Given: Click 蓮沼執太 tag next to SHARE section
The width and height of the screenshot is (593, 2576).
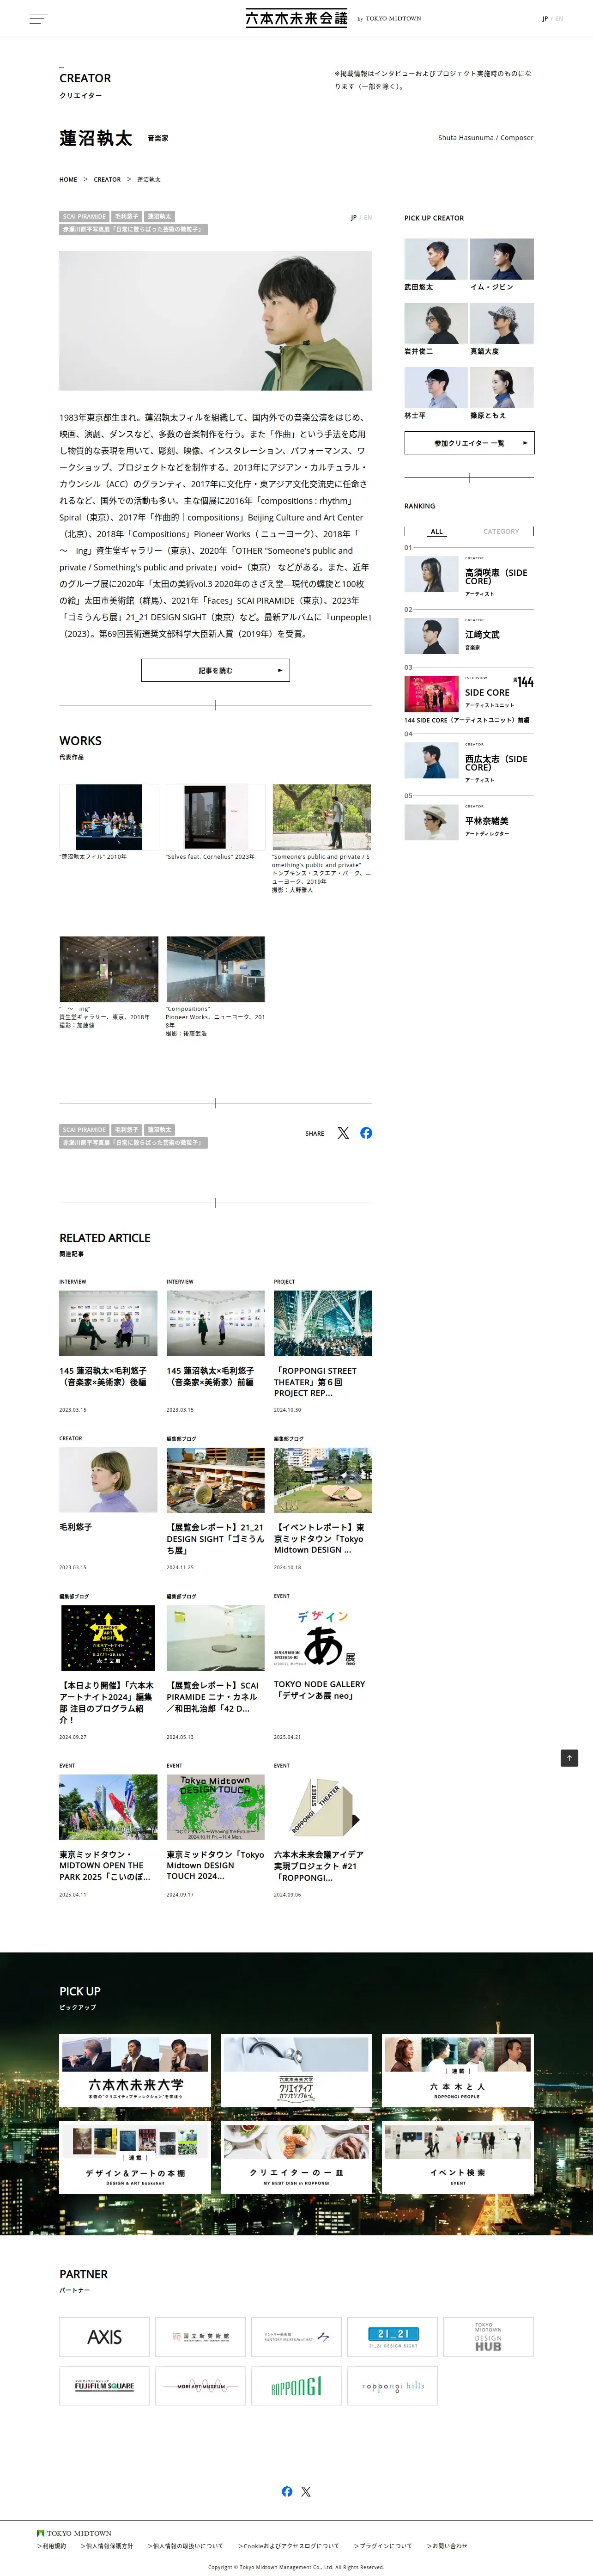Looking at the screenshot, I should [x=159, y=1130].
